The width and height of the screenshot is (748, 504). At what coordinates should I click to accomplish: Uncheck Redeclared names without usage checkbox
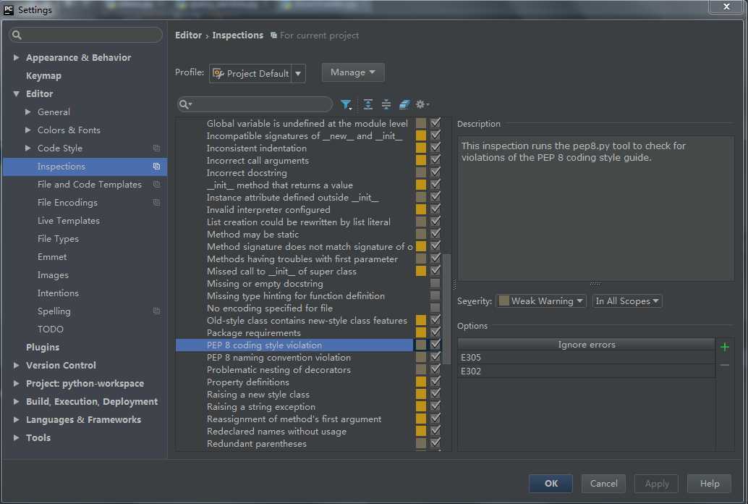tap(435, 430)
